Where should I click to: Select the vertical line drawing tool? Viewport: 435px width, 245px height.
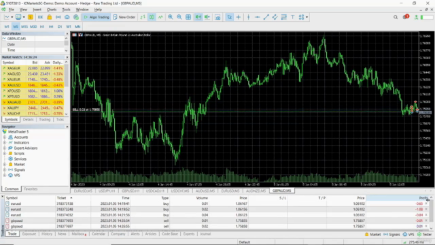pyautogui.click(x=248, y=17)
